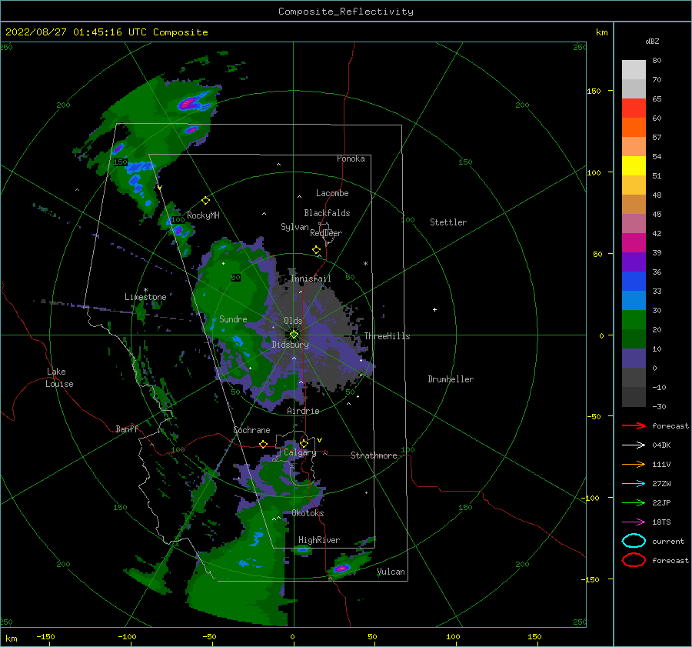692x647 pixels.
Task: Click the Calgary city label
Action: [x=300, y=452]
